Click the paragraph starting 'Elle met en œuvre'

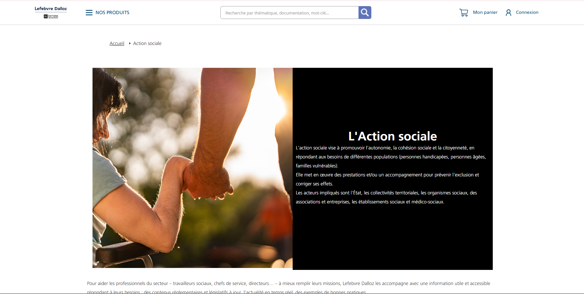click(x=387, y=179)
